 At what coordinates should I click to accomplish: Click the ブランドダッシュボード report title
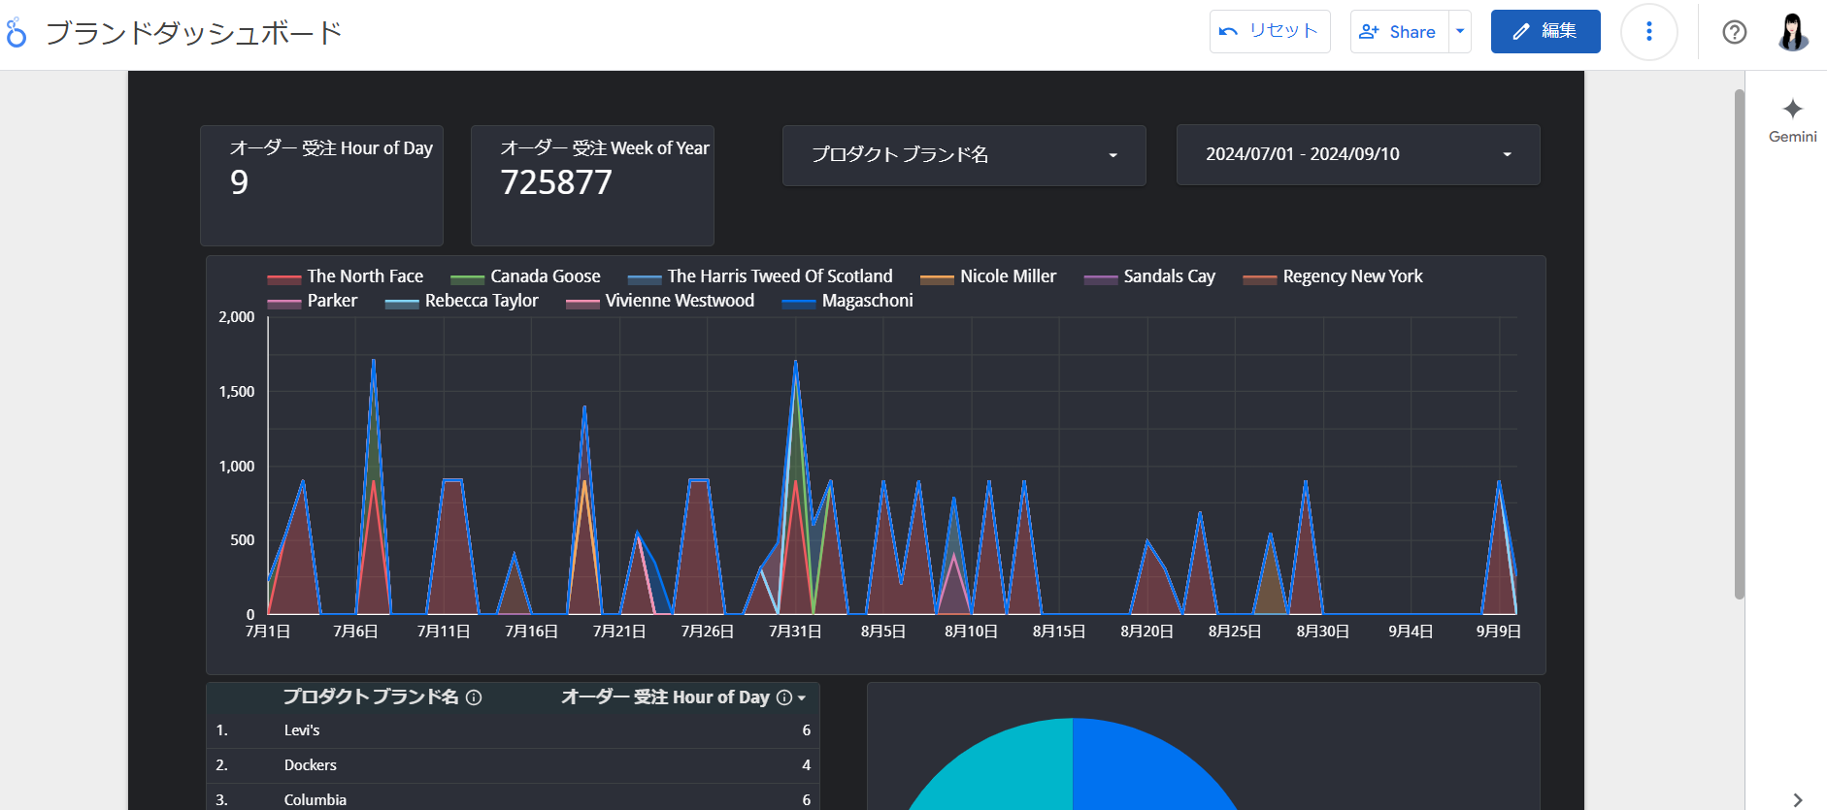click(194, 33)
